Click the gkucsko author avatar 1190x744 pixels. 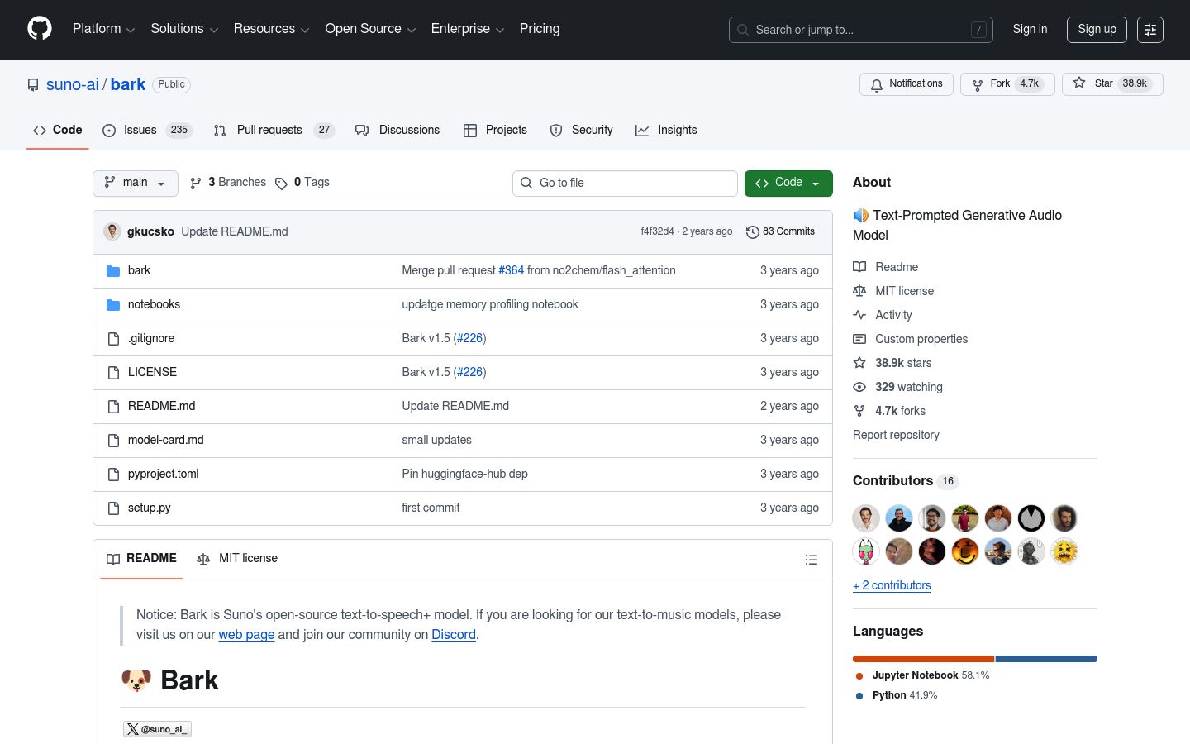coord(112,231)
